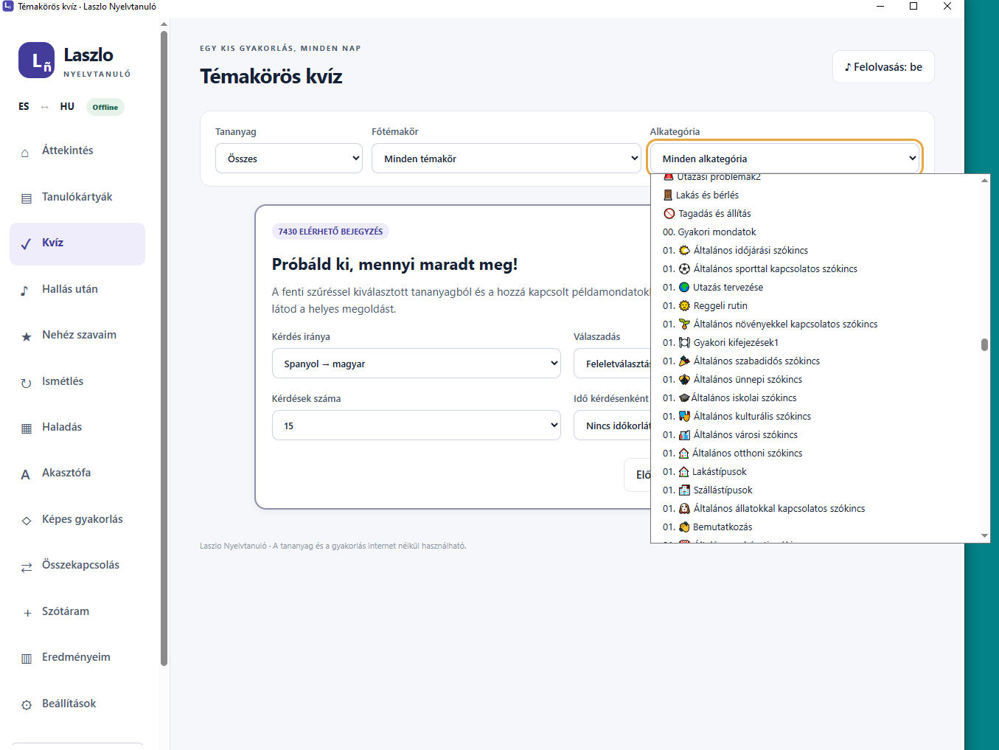This screenshot has height=750, width=999.
Task: Click the Képes gyakorlás diamond icon
Action: (x=27, y=521)
